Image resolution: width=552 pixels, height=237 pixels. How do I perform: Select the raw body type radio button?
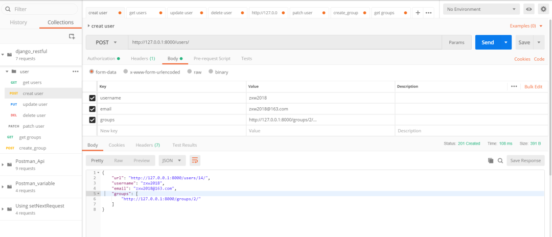190,72
